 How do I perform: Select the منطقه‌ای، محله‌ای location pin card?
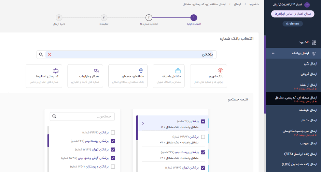141,71
